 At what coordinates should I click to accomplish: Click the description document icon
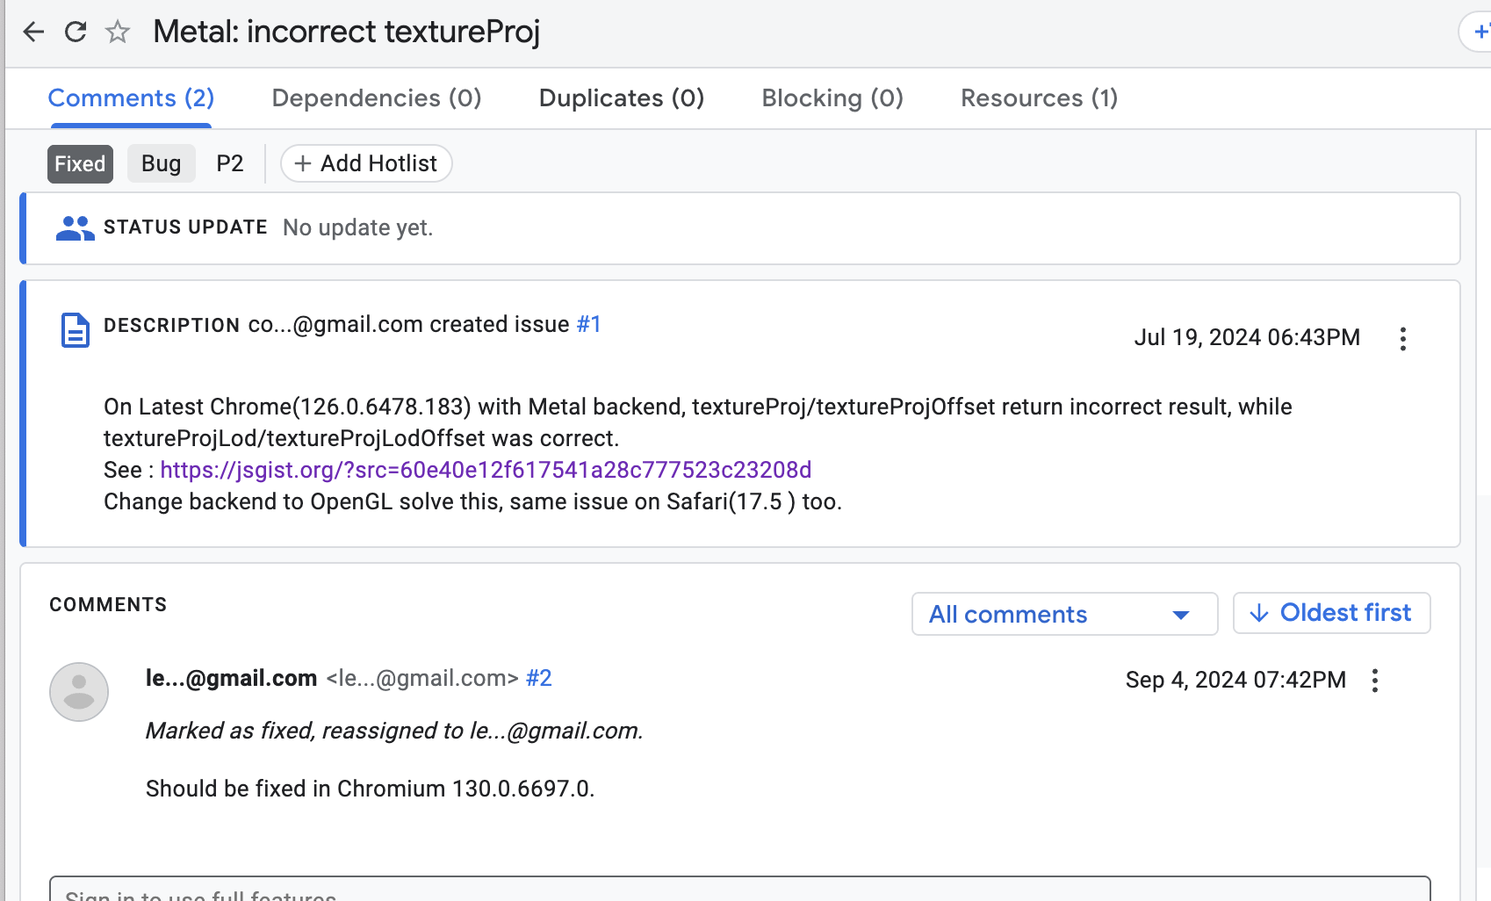point(76,330)
